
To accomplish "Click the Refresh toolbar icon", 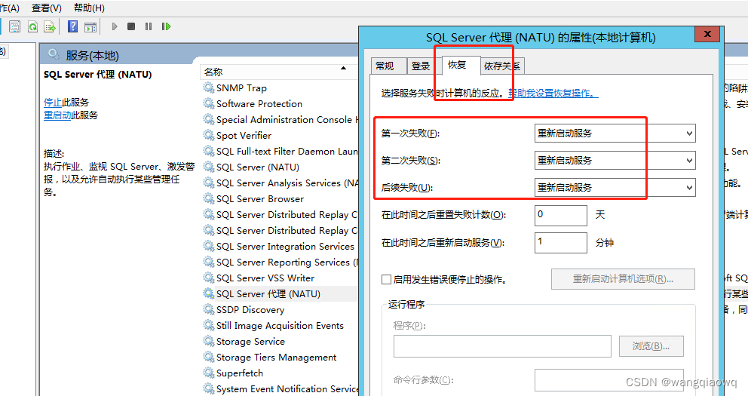I will pos(32,26).
